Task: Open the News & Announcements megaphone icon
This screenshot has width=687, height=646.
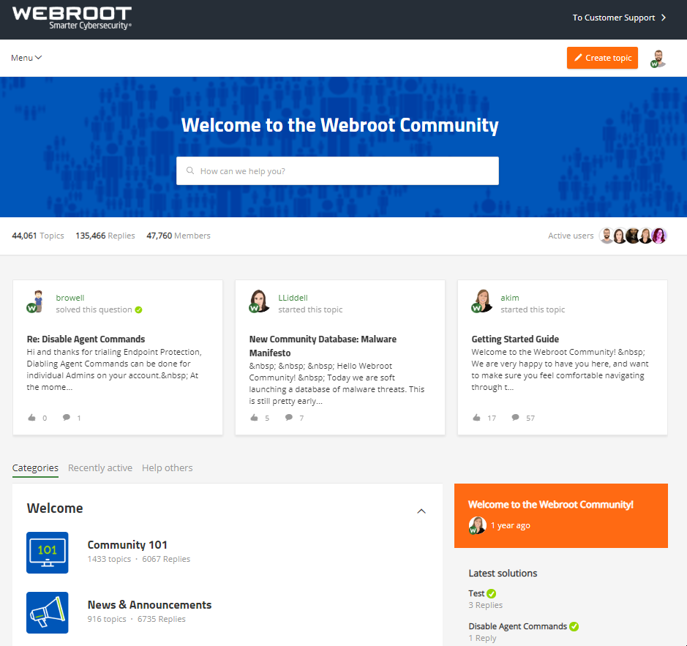Action: click(48, 612)
